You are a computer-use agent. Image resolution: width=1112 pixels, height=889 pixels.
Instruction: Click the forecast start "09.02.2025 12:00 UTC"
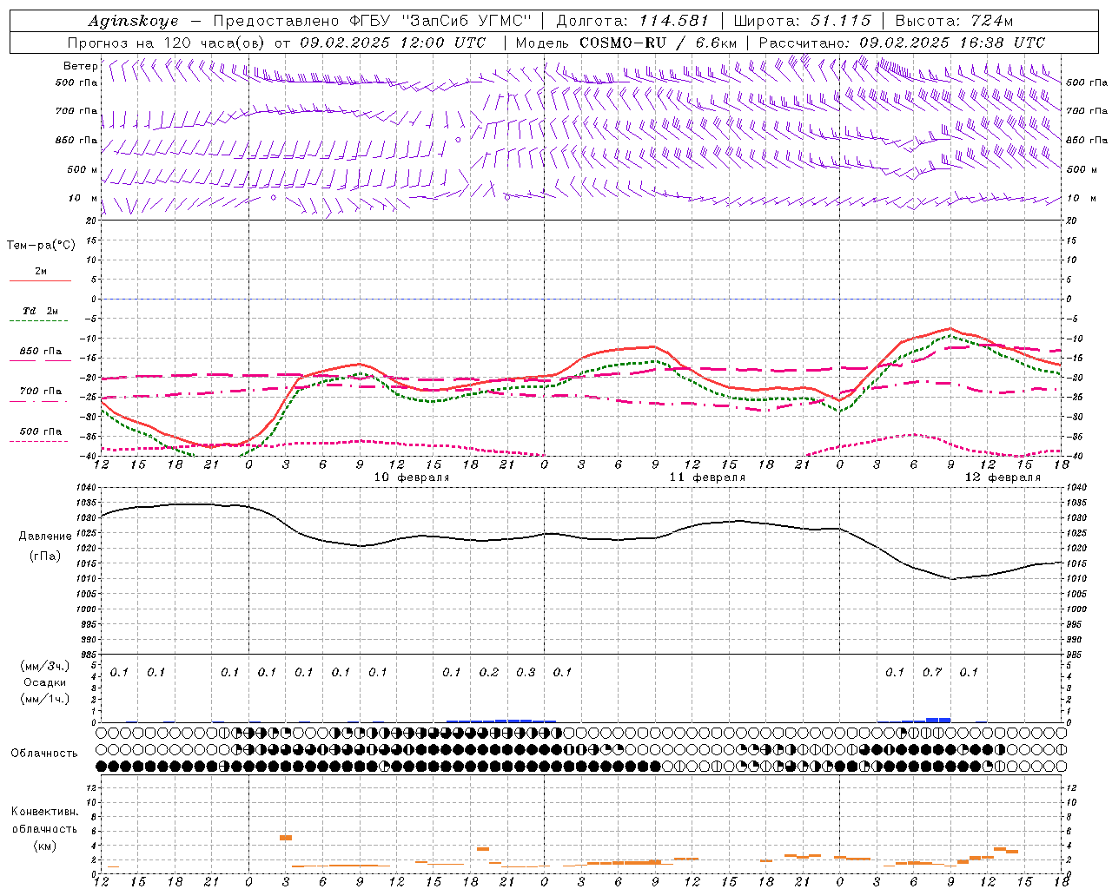click(x=393, y=43)
